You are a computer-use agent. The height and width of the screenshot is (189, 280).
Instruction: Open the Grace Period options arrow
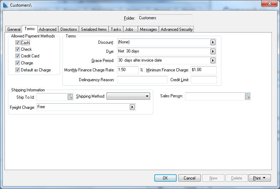point(213,61)
